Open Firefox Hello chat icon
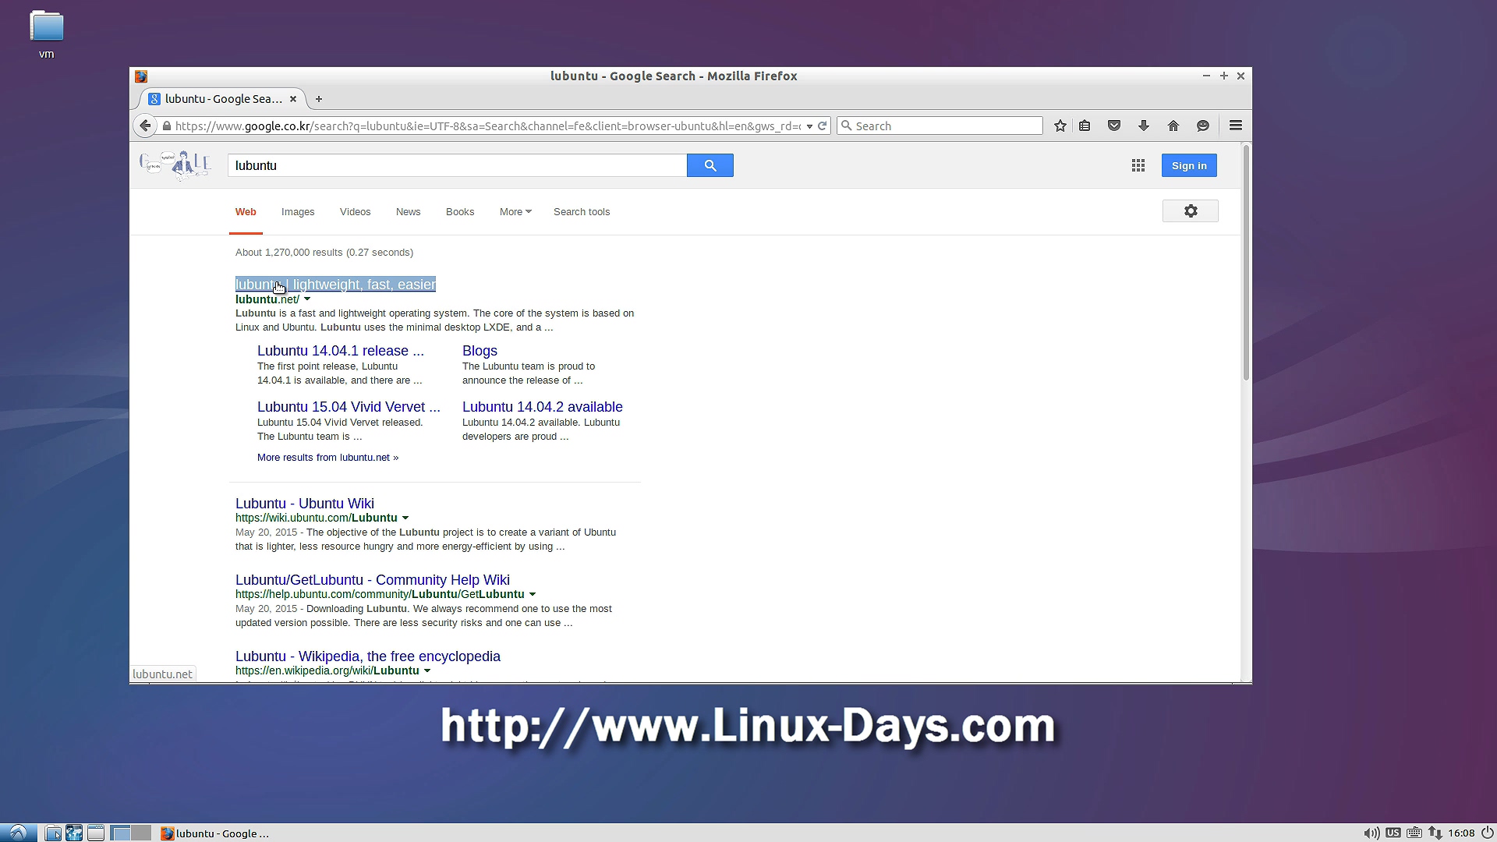 pyautogui.click(x=1203, y=126)
